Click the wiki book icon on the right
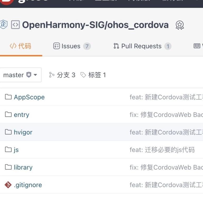The height and width of the screenshot is (197, 203). tap(197, 46)
